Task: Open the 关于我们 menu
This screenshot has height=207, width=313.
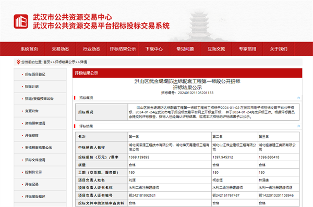Action: pos(279,49)
